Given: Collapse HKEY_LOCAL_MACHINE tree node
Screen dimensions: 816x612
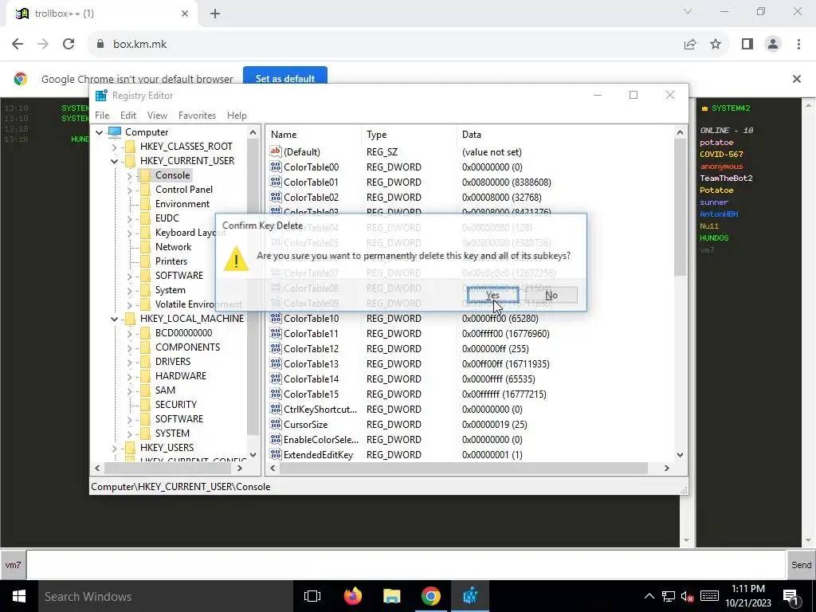Looking at the screenshot, I should (x=114, y=319).
